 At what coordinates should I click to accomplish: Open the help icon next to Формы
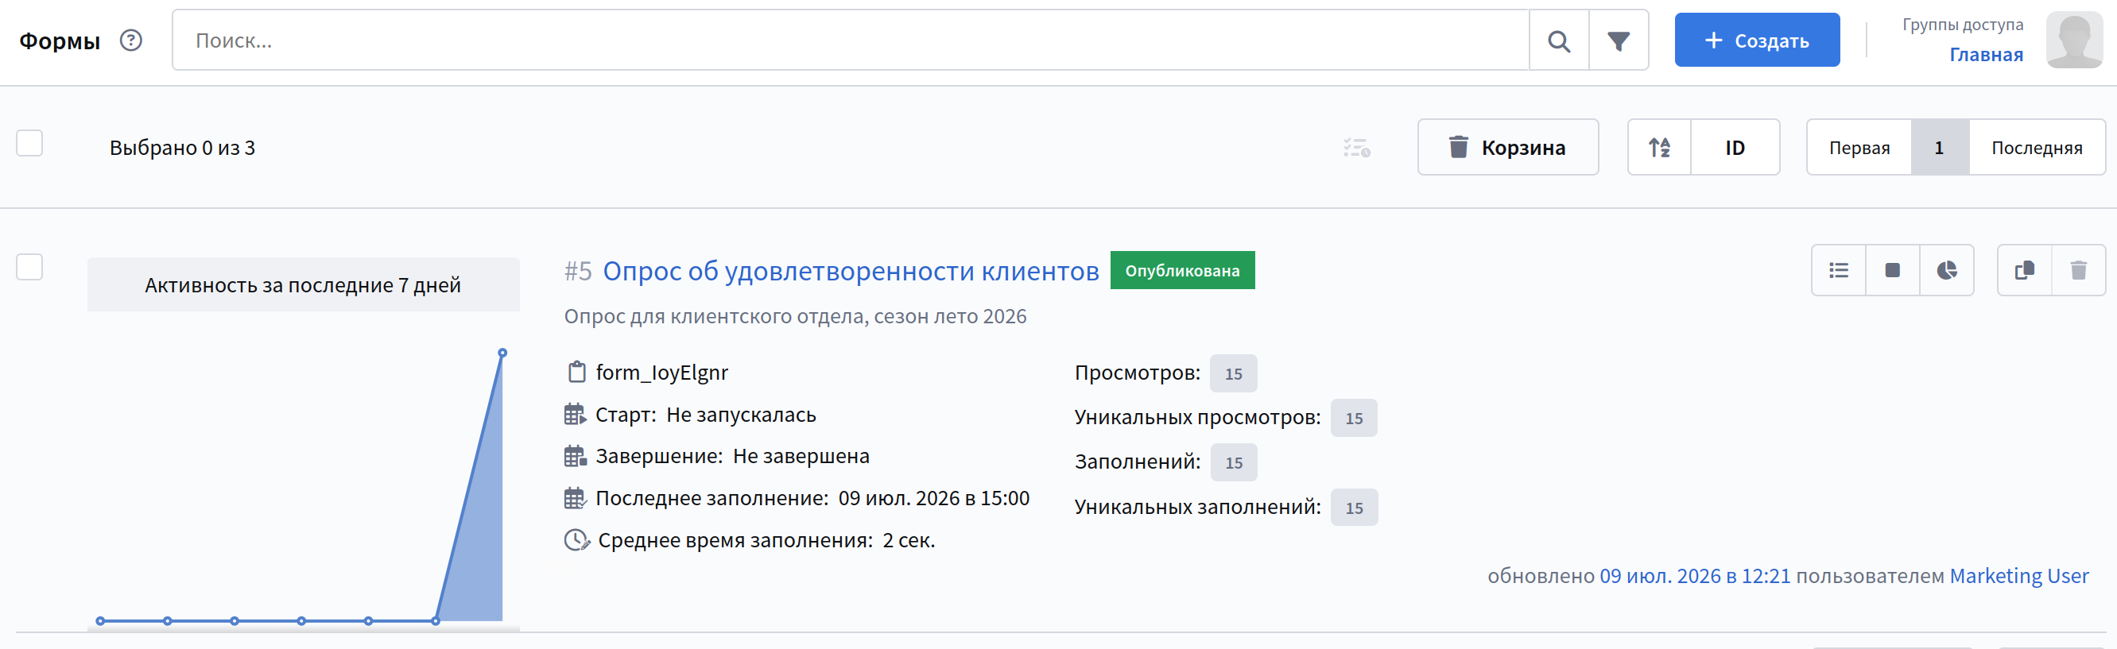(130, 41)
